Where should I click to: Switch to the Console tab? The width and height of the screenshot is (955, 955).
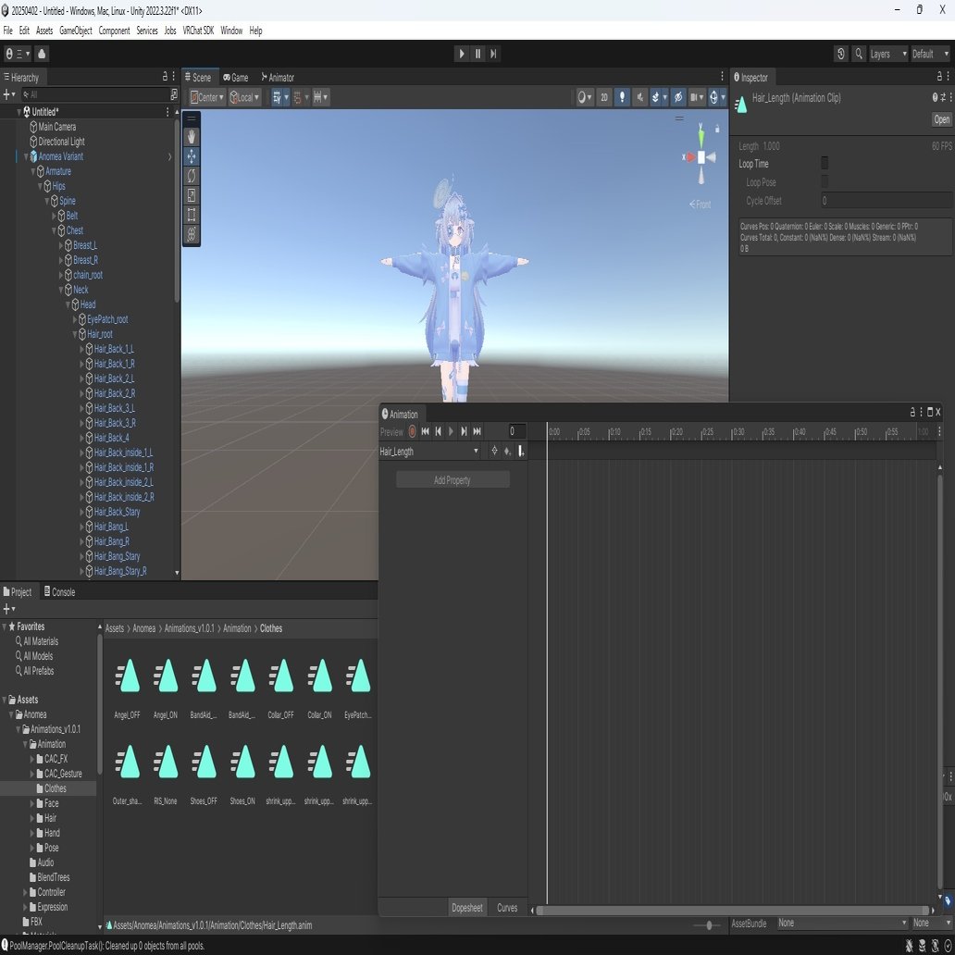(x=59, y=592)
